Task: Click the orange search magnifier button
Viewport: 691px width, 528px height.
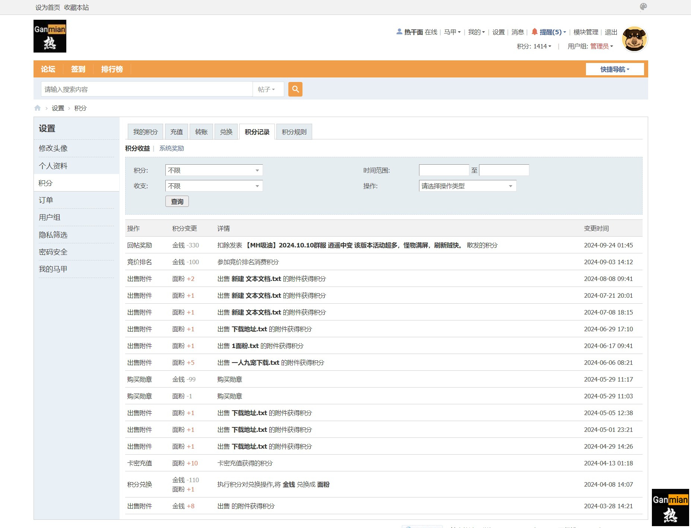Action: point(295,89)
